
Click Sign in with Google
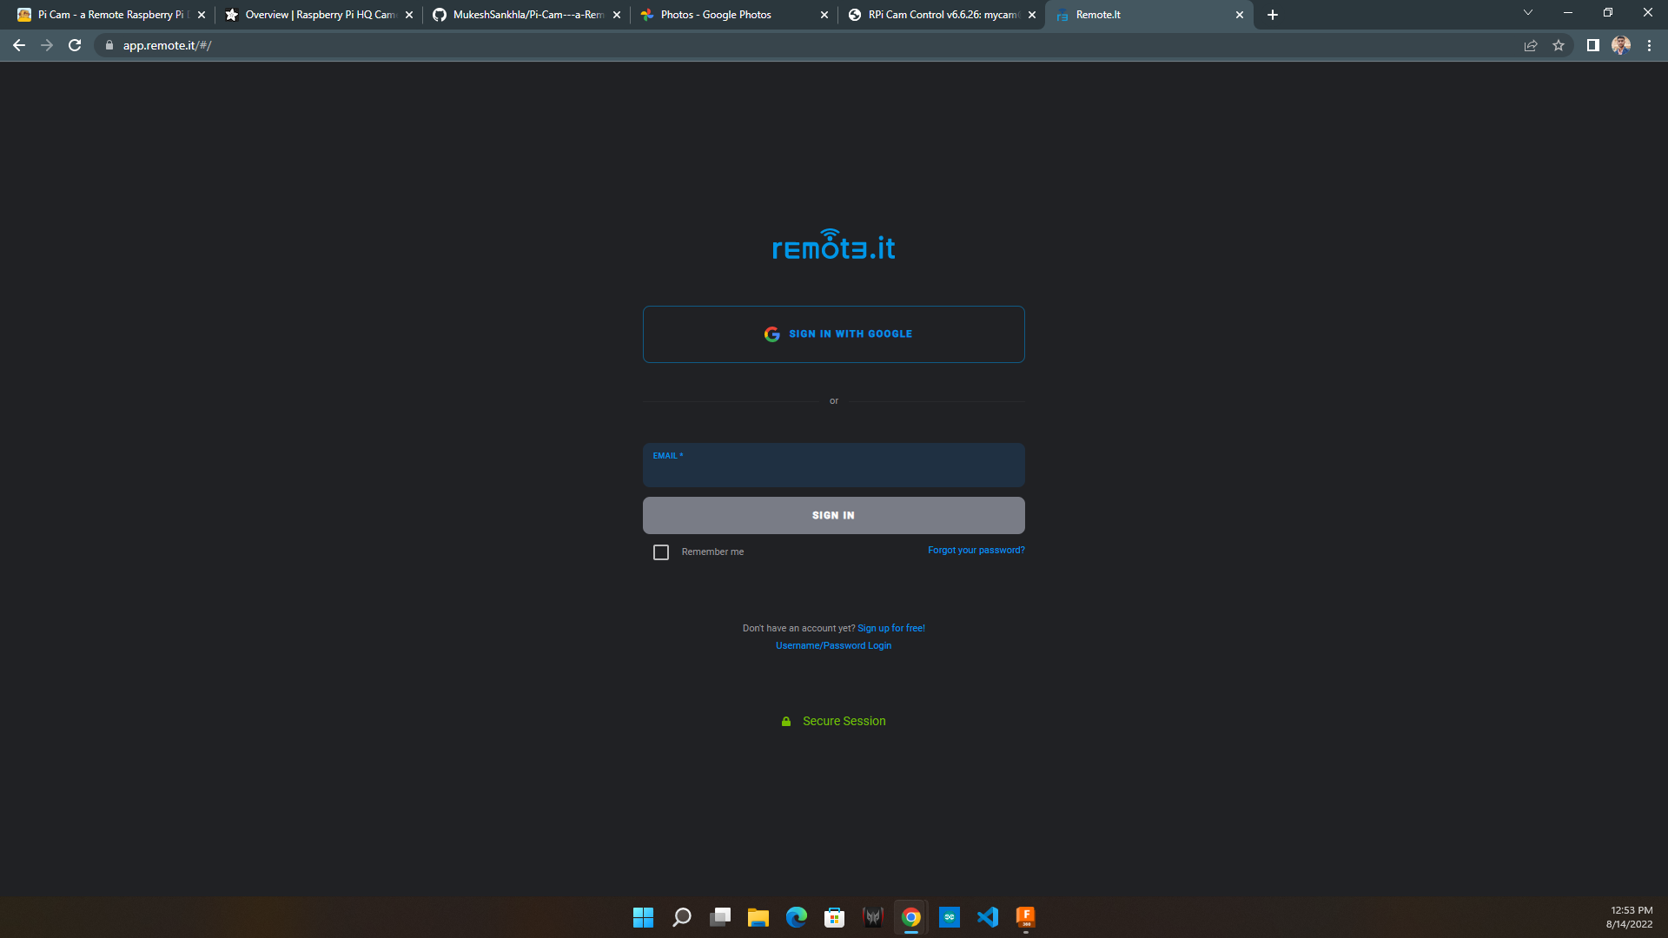834,334
